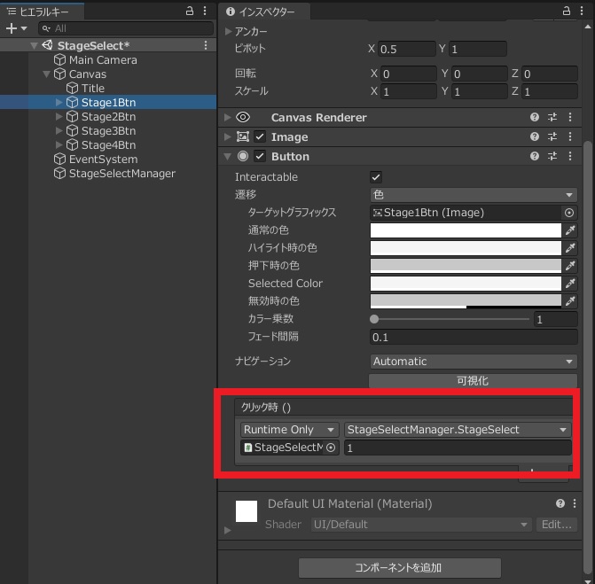This screenshot has width=595, height=584.
Task: Open StageSelectManager.StageSelect function dropdown
Action: pos(458,430)
